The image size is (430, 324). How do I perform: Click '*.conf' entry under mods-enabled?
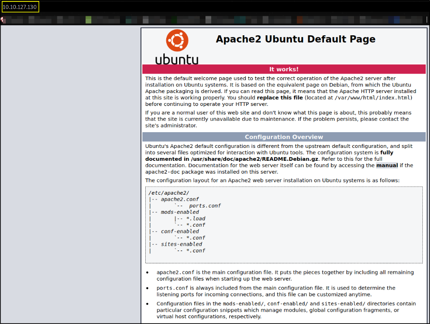[x=196, y=225]
